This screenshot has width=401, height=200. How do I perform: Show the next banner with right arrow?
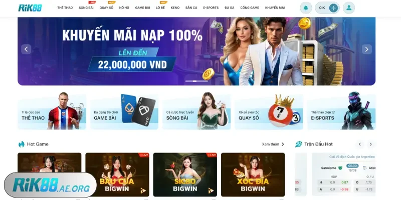point(367,49)
